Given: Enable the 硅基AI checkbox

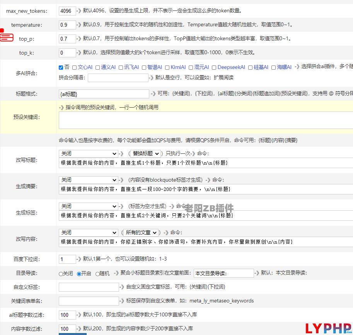Looking at the screenshot, I should click(x=250, y=67).
